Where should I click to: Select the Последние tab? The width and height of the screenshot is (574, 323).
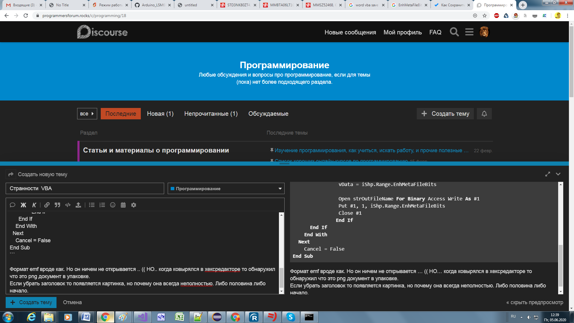[121, 114]
